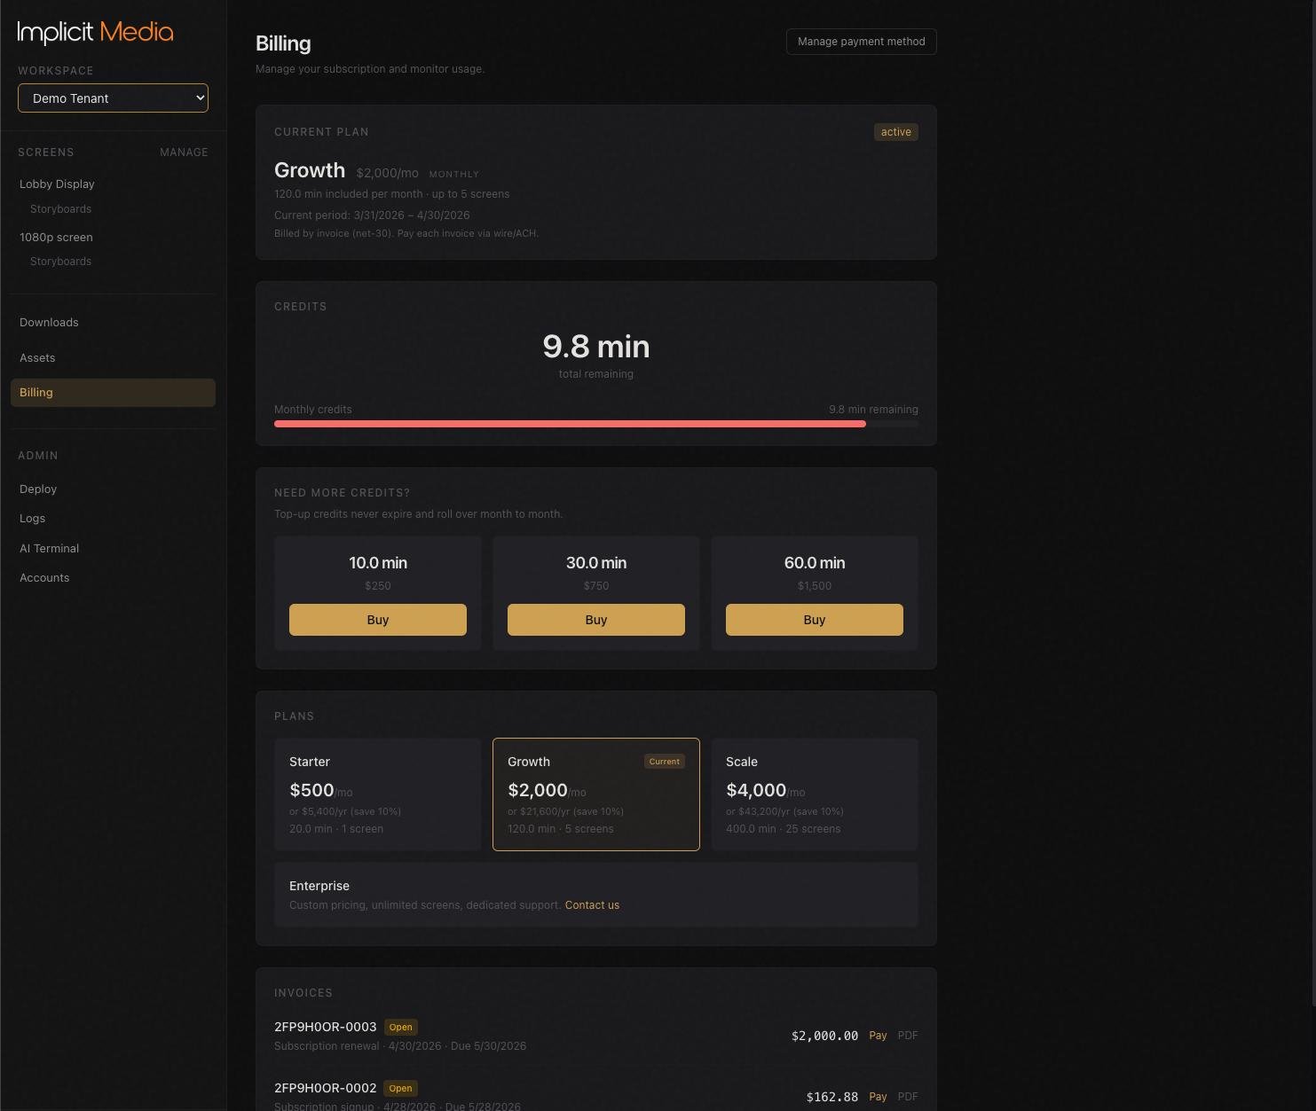Select the Billing sidebar item
The image size is (1316, 1111).
tap(113, 393)
